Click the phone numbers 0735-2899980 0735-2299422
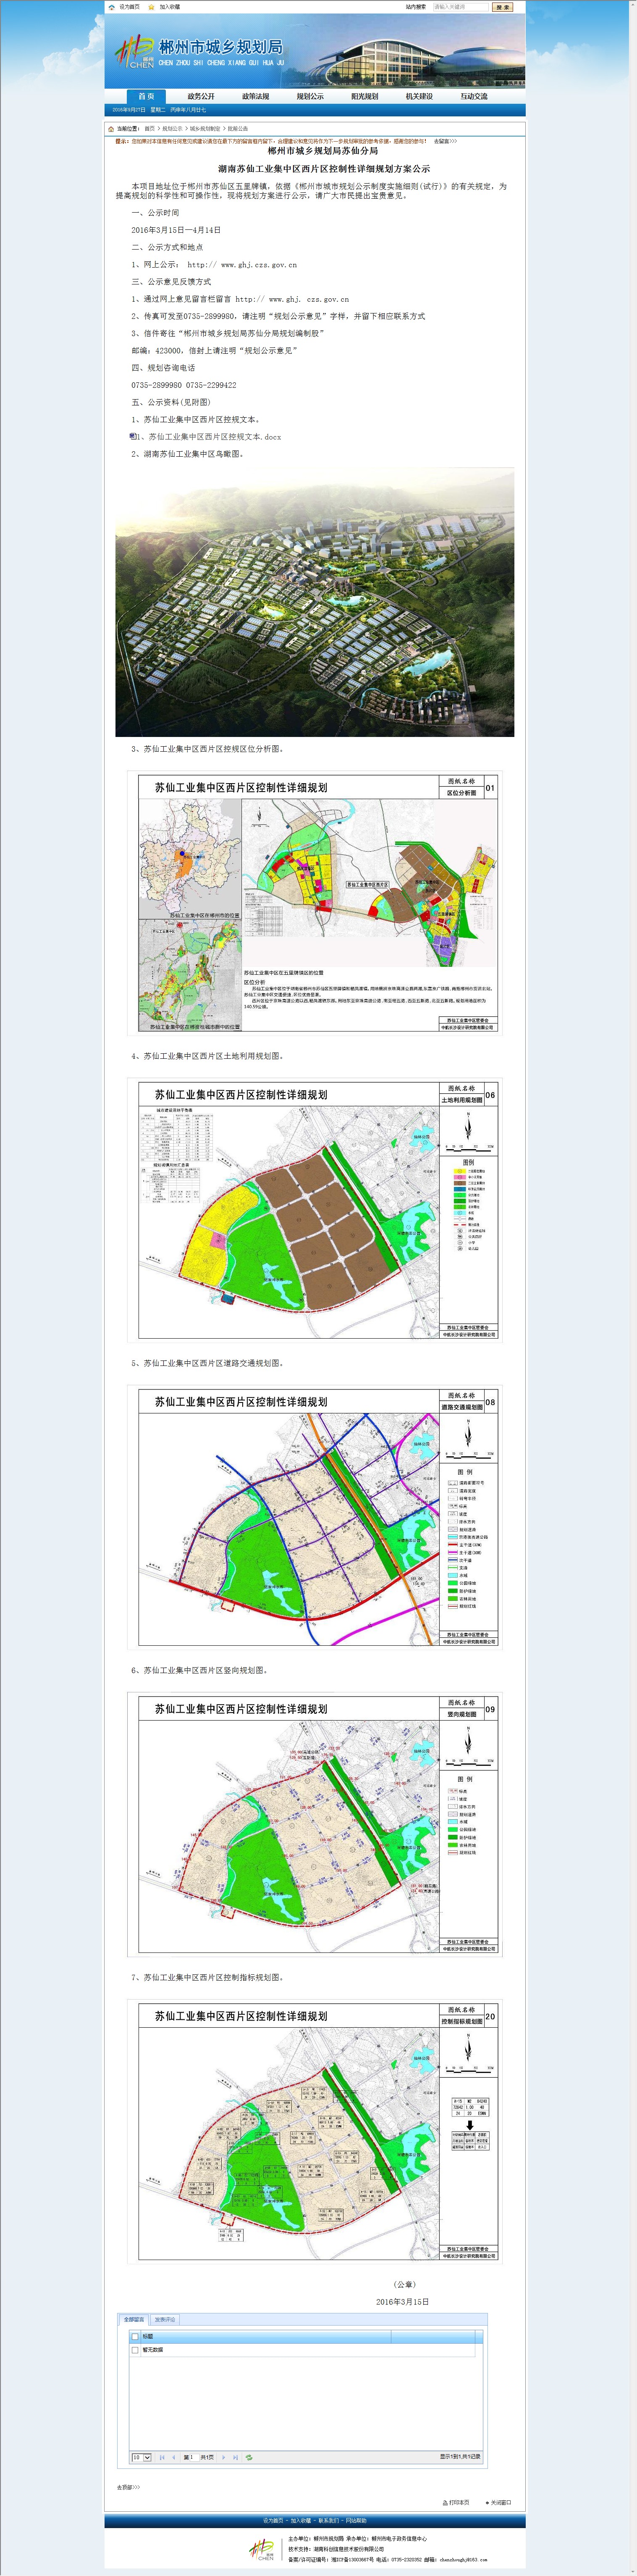 coord(184,385)
